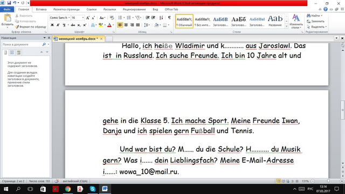Switch to the Вставка tab
Viewport: 345px width, 194px height.
click(41, 10)
